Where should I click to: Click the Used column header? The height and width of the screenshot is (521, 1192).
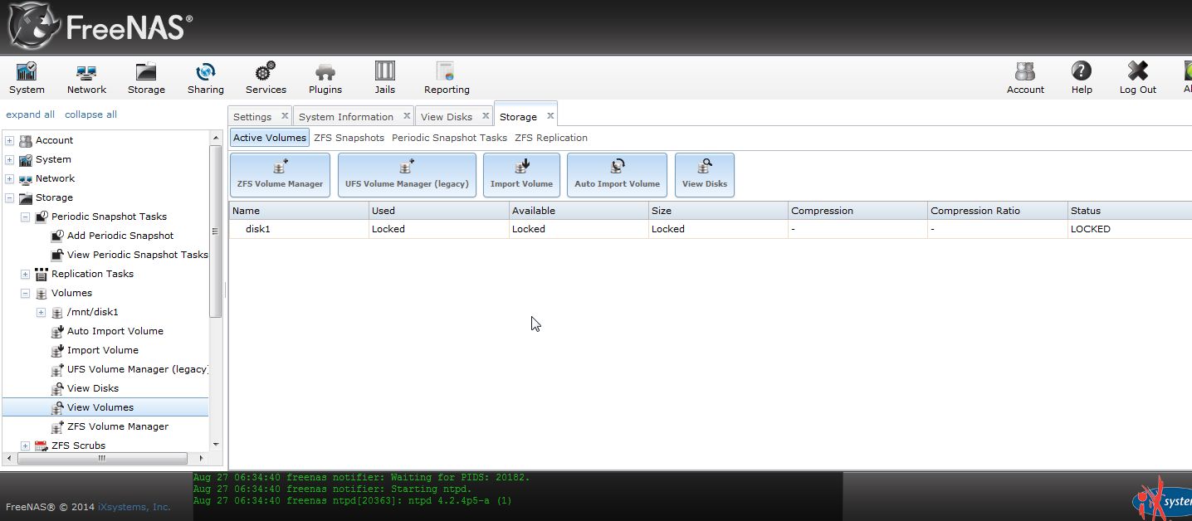pyautogui.click(x=439, y=211)
